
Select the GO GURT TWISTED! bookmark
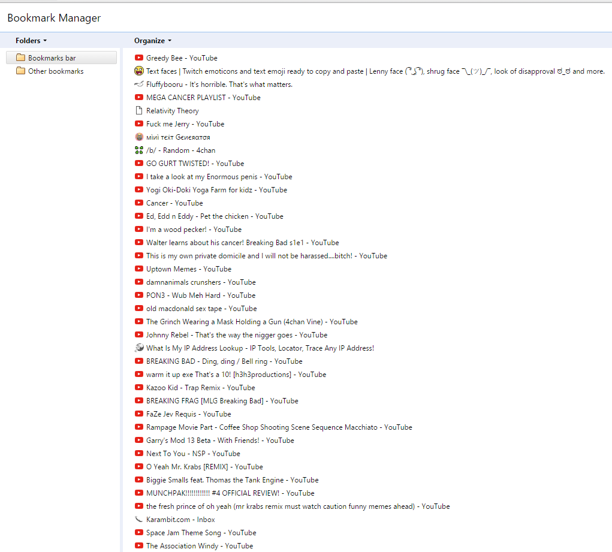pyautogui.click(x=195, y=164)
